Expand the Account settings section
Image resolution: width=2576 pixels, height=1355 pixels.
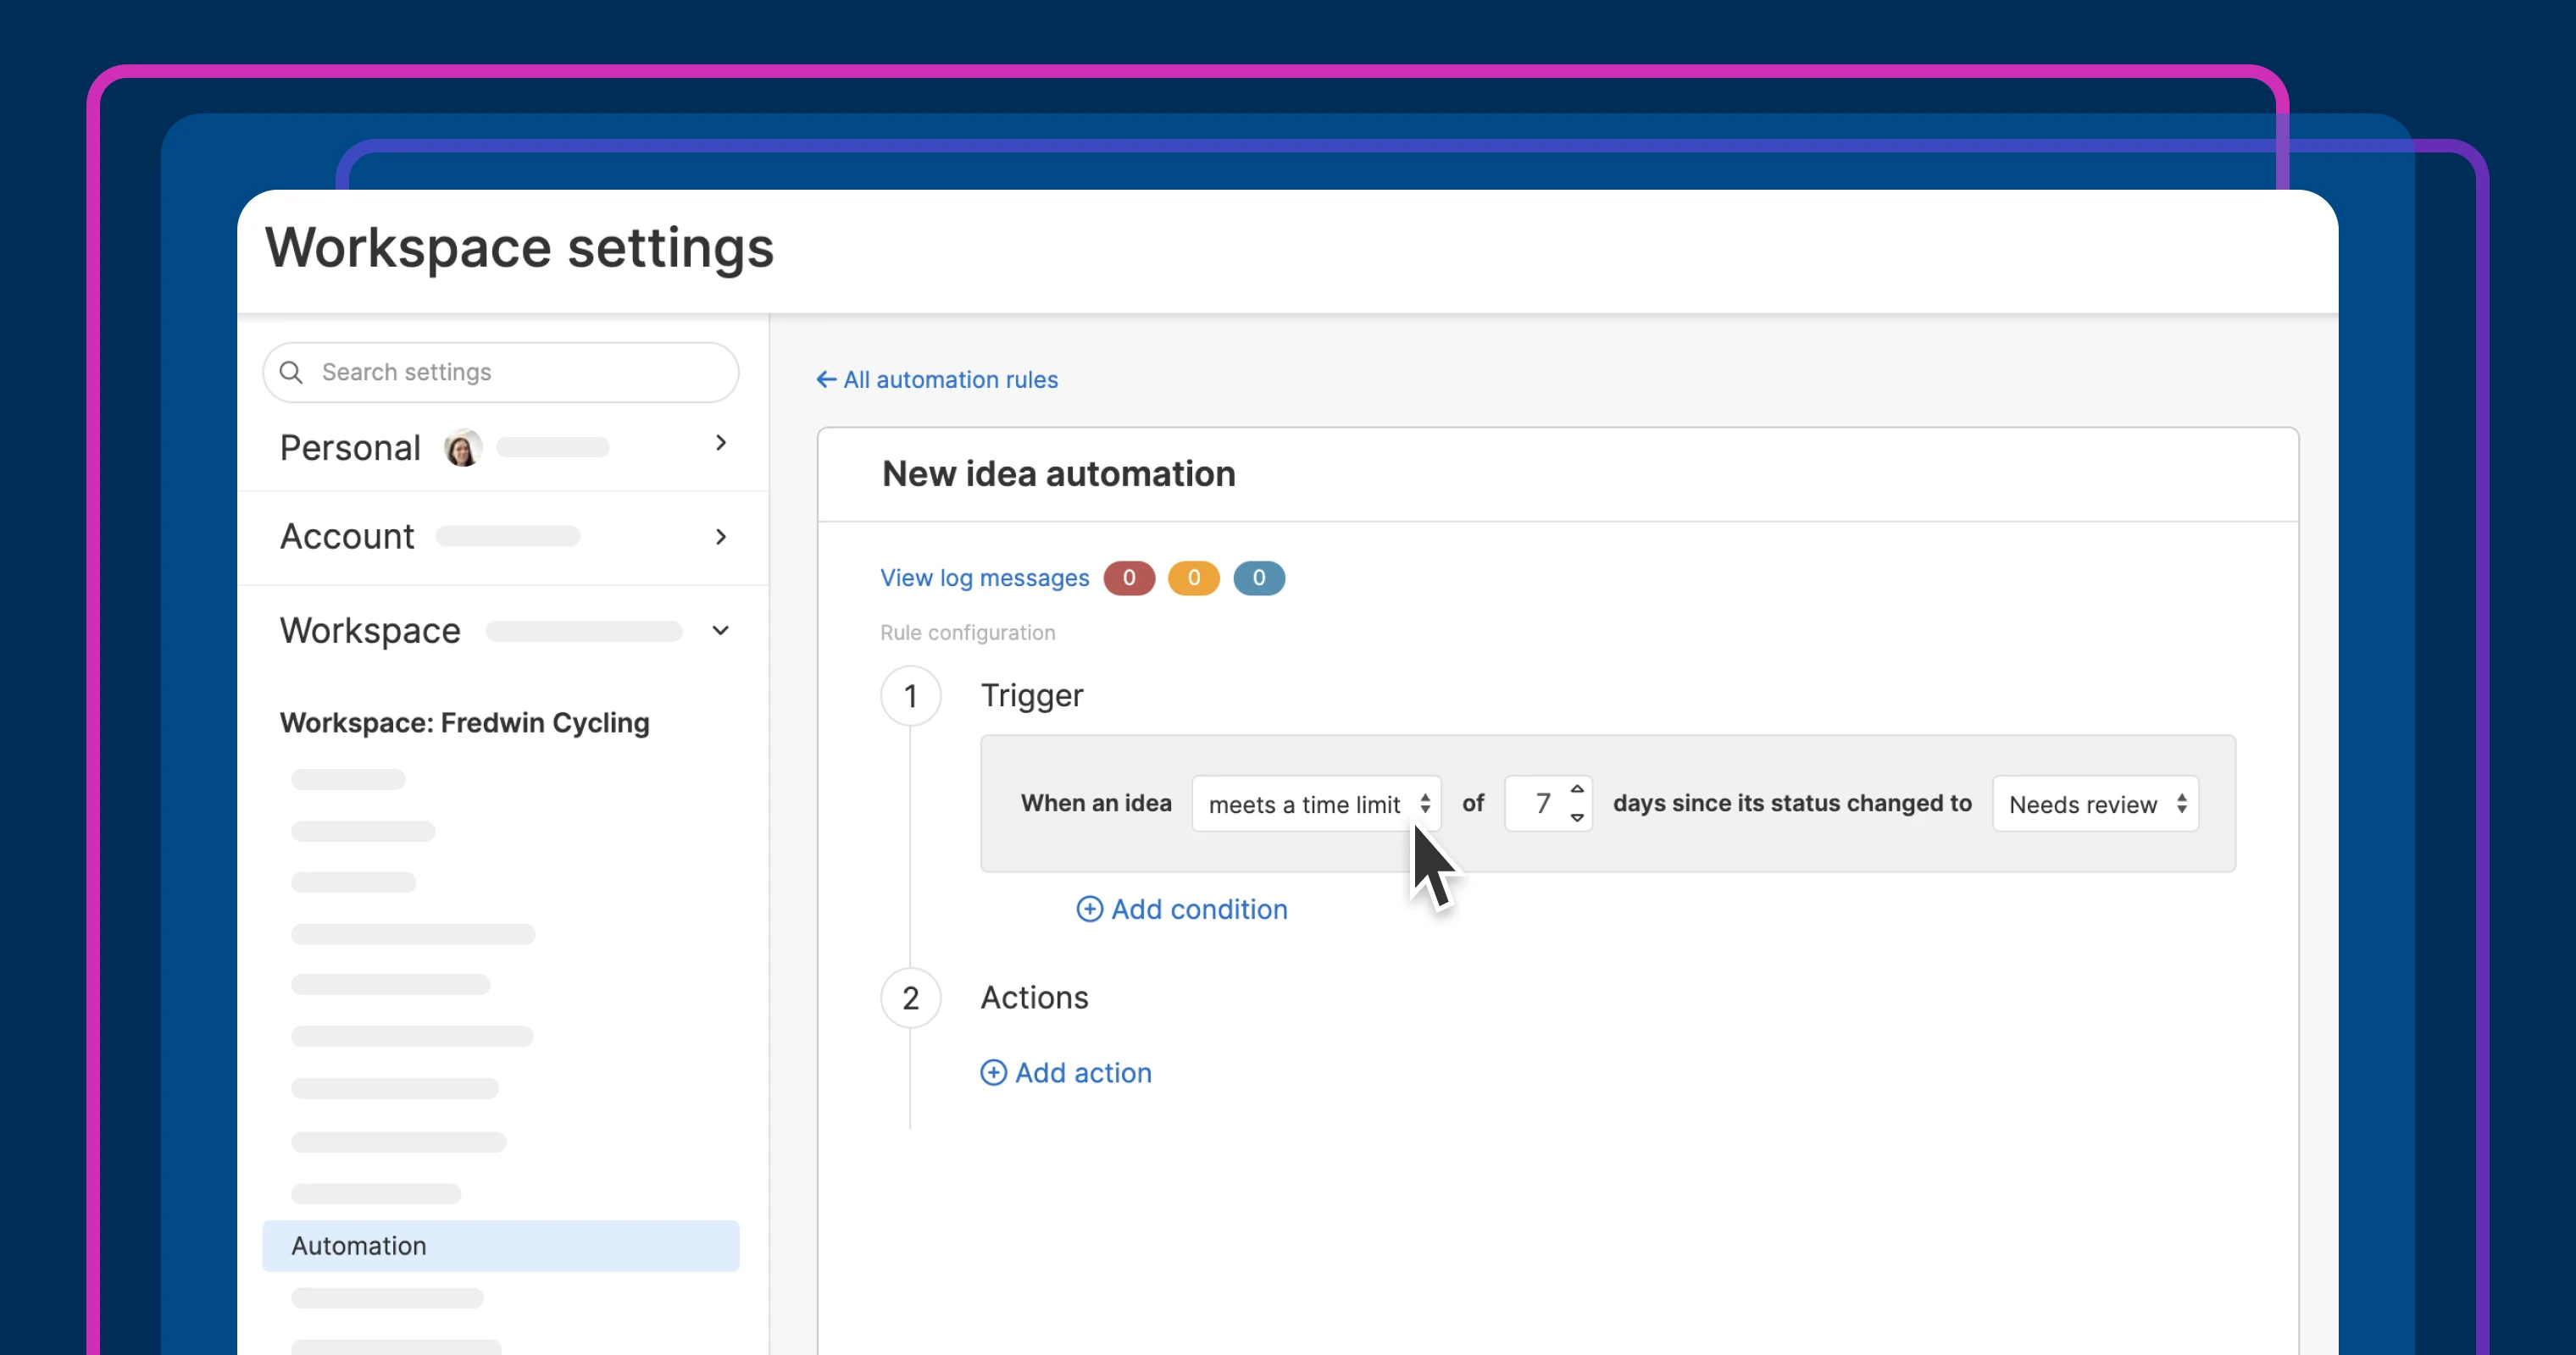(720, 538)
